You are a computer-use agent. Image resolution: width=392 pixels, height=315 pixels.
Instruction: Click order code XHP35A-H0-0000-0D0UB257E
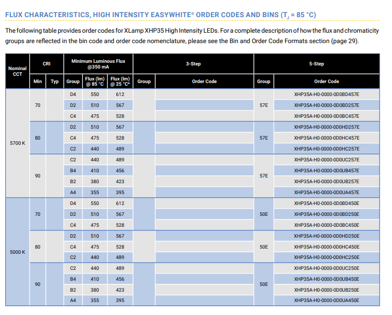click(x=327, y=182)
